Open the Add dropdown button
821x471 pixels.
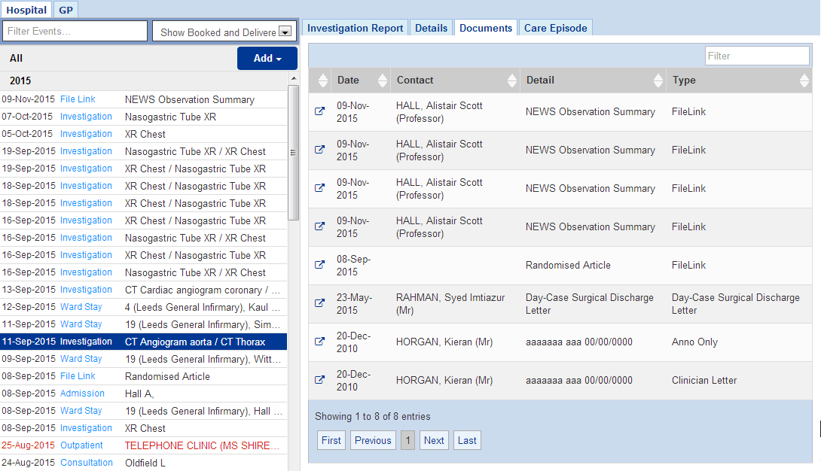click(267, 59)
